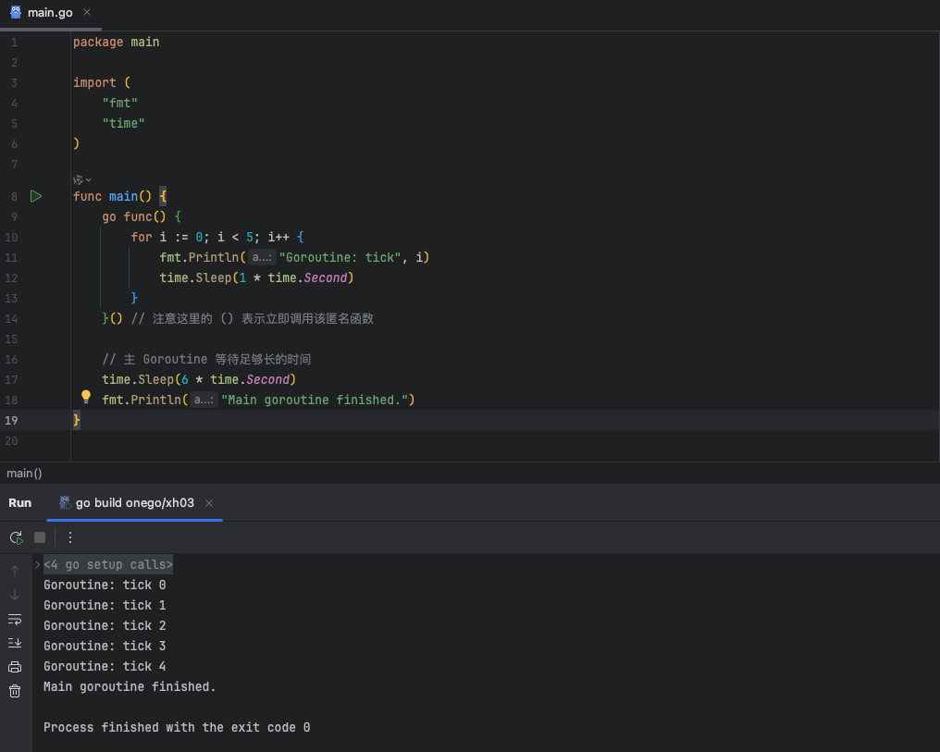Run main function via gutter icon

[x=36, y=196]
